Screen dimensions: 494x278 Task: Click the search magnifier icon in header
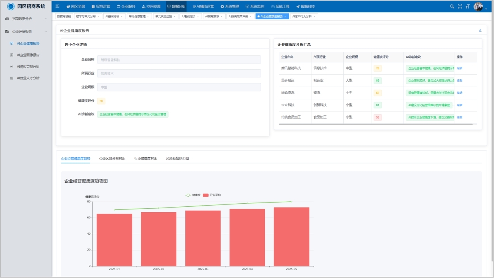click(x=452, y=7)
